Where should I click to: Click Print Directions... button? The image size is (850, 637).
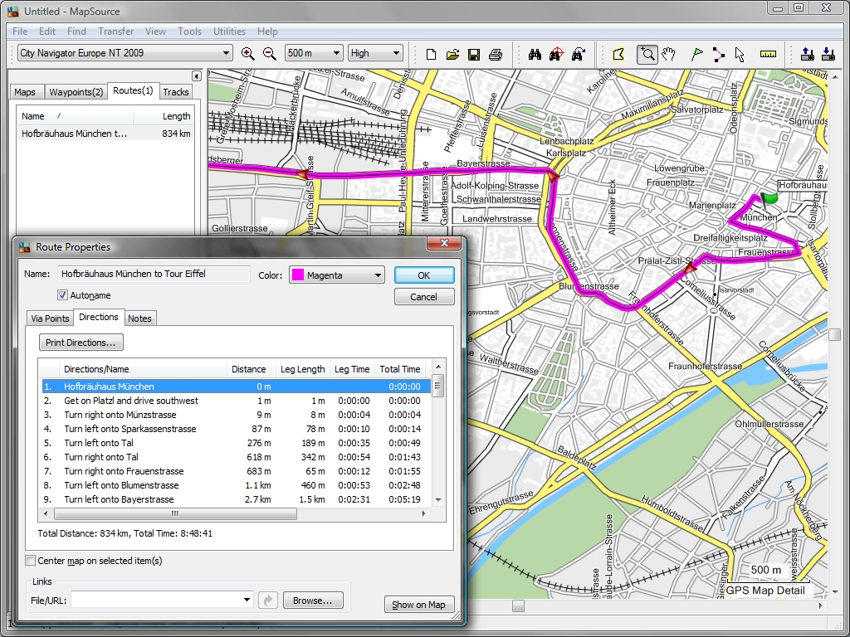click(x=81, y=343)
